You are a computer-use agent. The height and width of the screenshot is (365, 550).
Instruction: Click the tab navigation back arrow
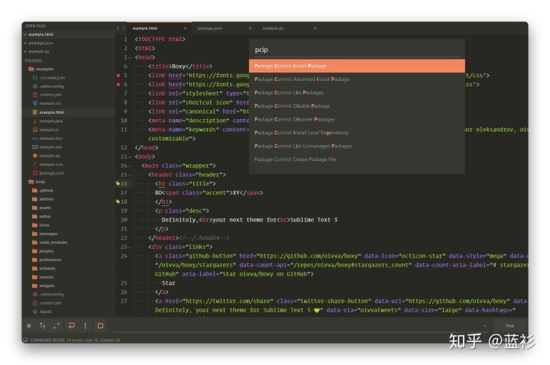point(117,28)
